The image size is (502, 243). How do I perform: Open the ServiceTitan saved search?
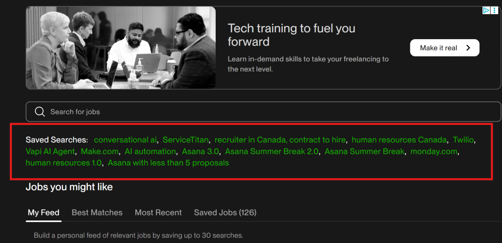186,140
